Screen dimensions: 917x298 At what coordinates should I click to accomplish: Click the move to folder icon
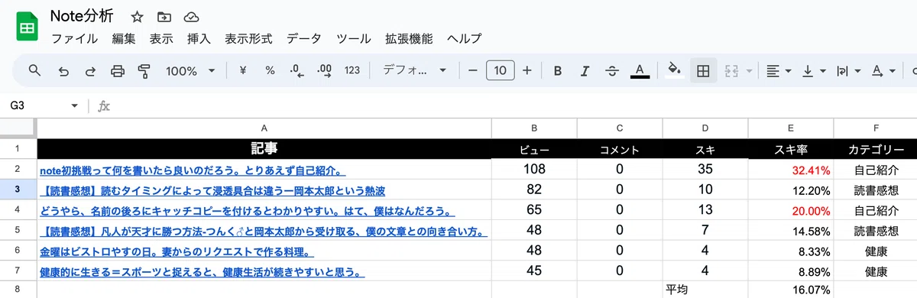(164, 17)
